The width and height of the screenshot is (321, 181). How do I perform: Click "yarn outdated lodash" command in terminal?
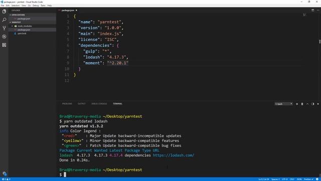(x=86, y=121)
